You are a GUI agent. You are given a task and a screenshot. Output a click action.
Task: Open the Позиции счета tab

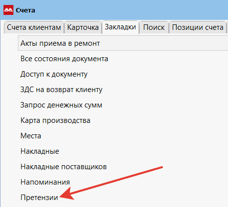(198, 27)
